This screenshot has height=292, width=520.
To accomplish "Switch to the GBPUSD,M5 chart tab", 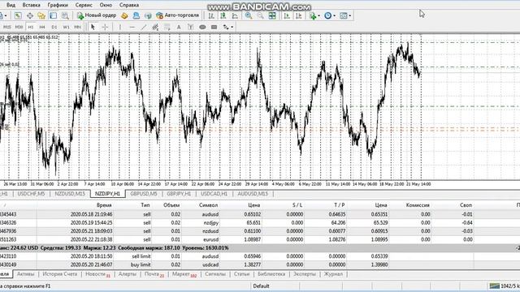I will point(144,194).
